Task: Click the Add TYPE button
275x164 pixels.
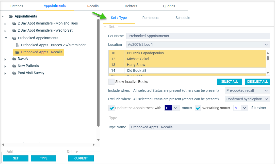Action: pyautogui.click(x=44, y=158)
